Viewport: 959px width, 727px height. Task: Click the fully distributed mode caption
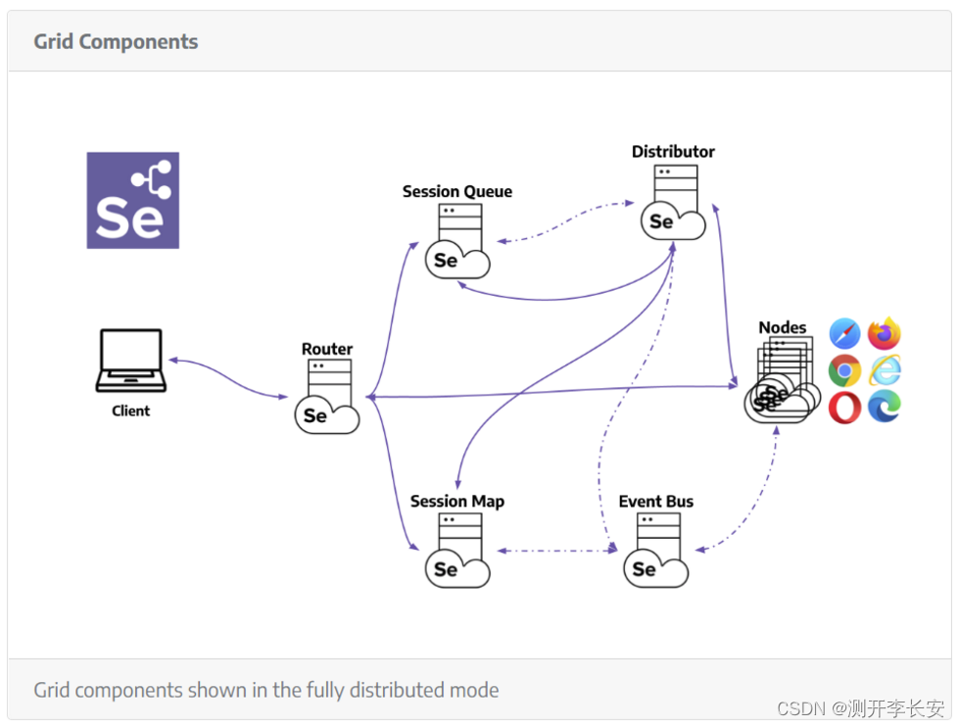click(x=266, y=691)
